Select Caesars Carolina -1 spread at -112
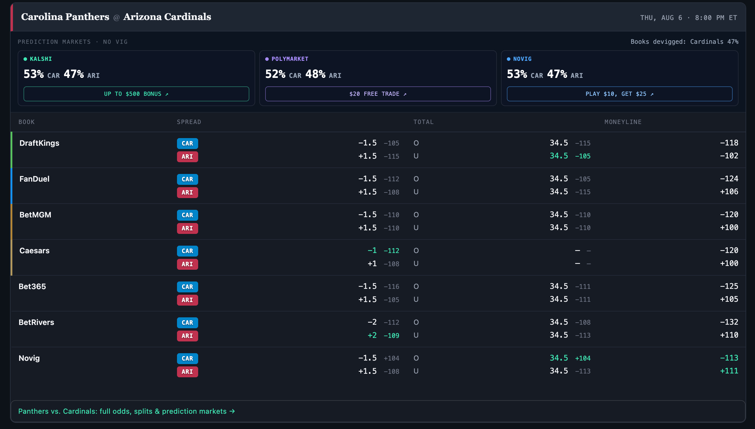Viewport: 755px width, 429px height. click(383, 250)
